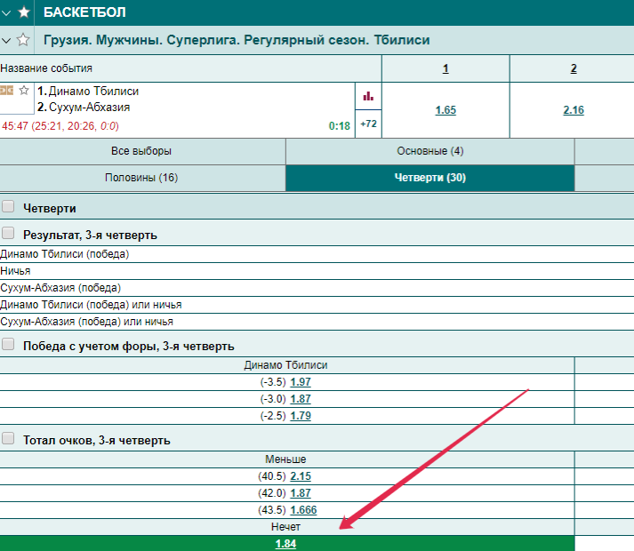Toggle the Четверти checkbox

(9, 207)
